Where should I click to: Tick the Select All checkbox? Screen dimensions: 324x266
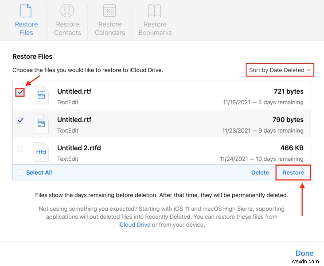pyautogui.click(x=20, y=172)
